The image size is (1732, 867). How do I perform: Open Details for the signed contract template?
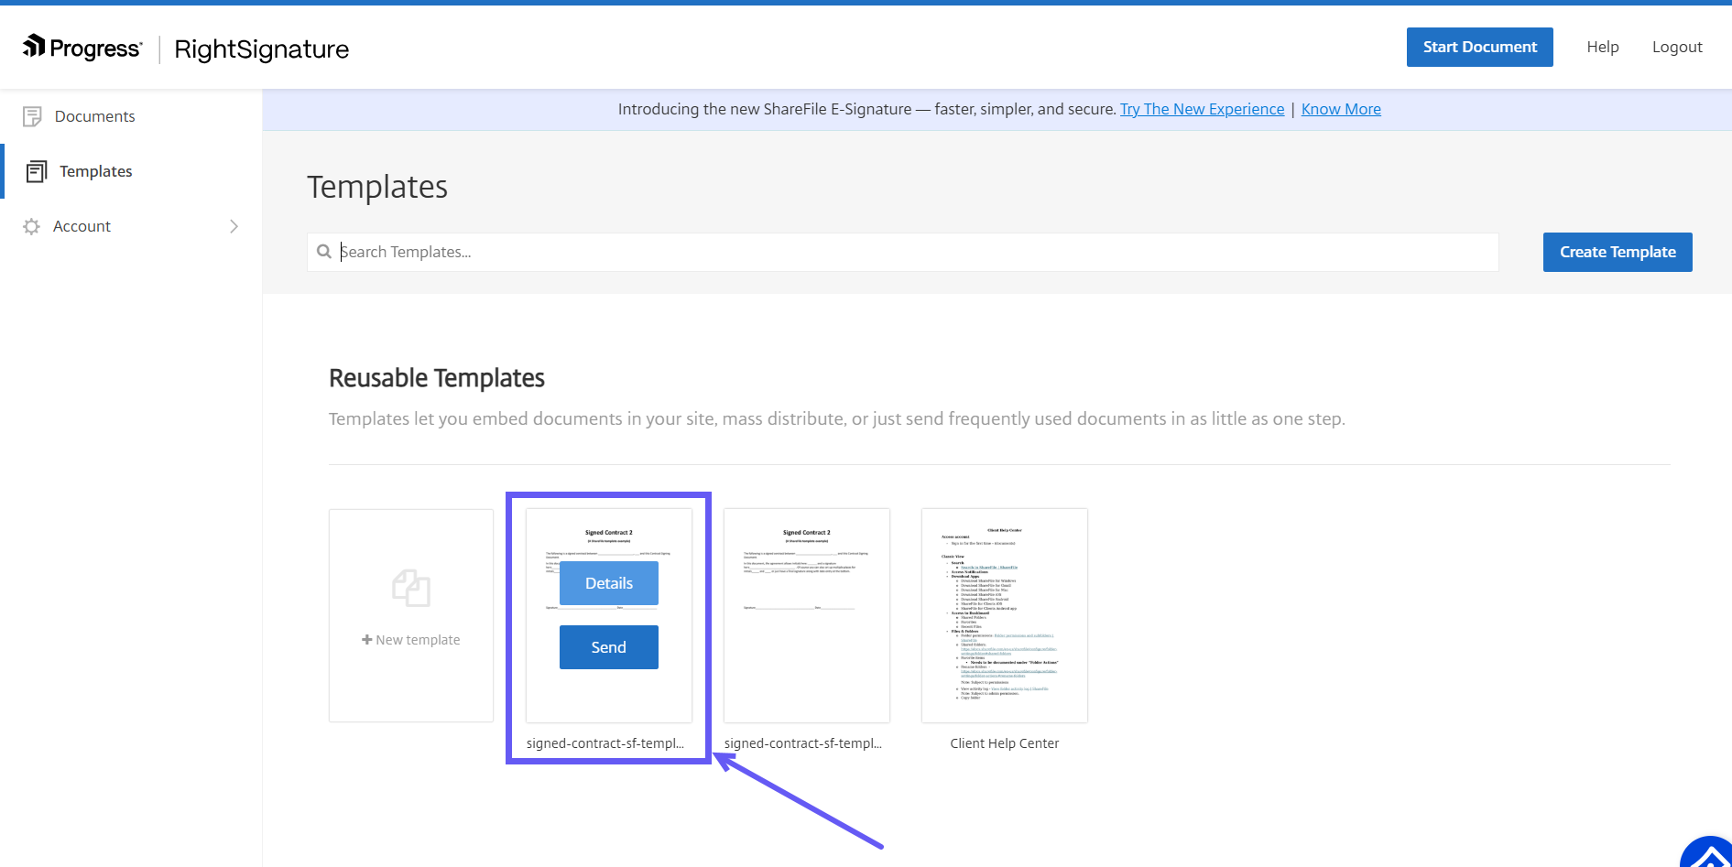[x=608, y=583]
